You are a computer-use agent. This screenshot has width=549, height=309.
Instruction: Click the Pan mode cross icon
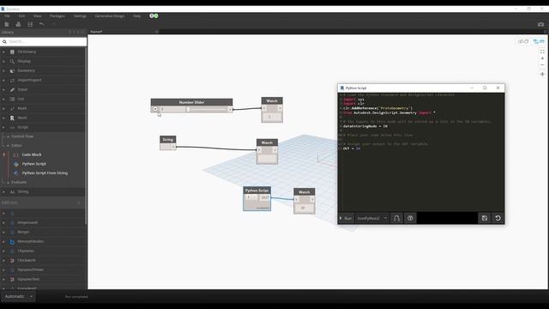tap(542, 75)
